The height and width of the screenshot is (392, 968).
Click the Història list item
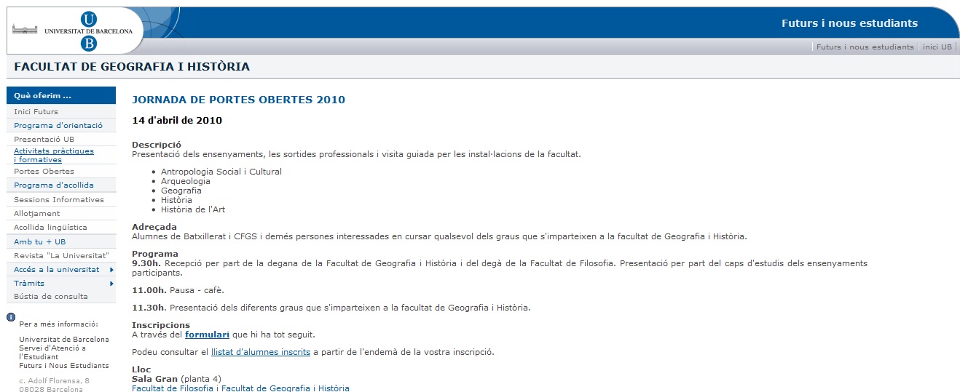[176, 200]
